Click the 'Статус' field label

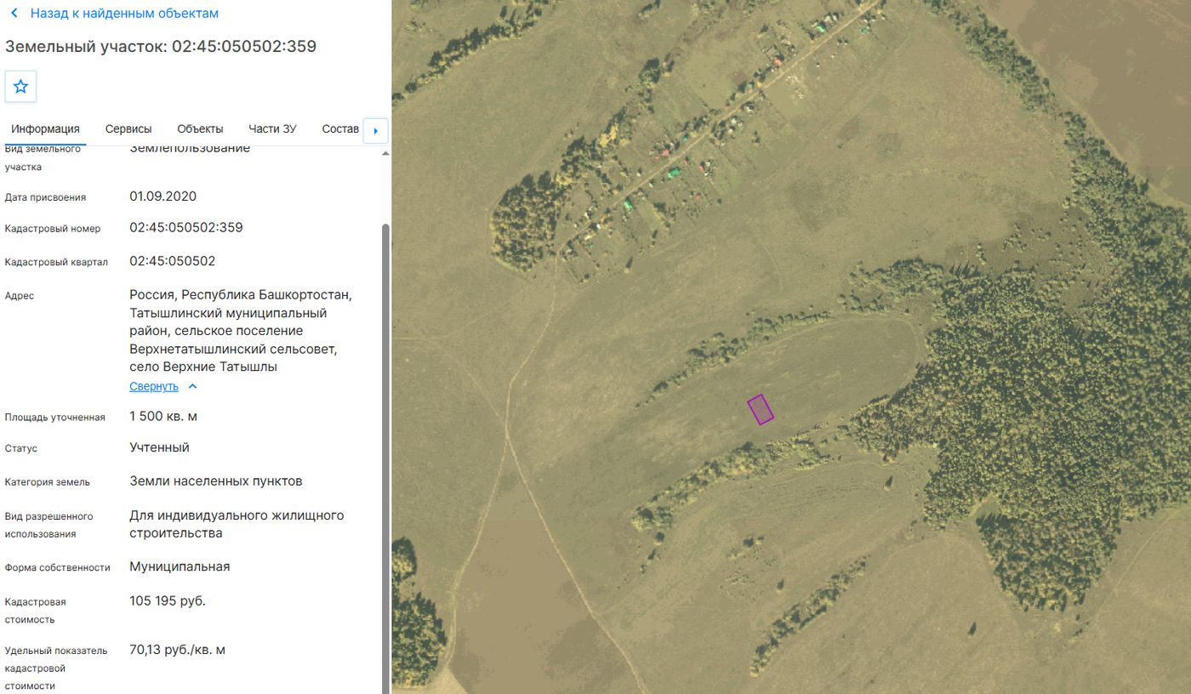(21, 449)
